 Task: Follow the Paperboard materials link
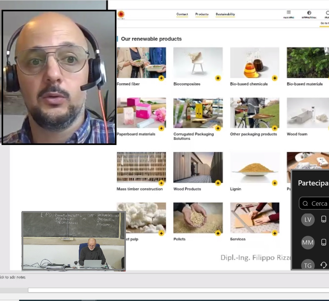click(136, 134)
